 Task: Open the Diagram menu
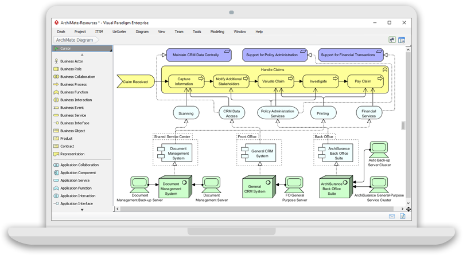tap(142, 32)
